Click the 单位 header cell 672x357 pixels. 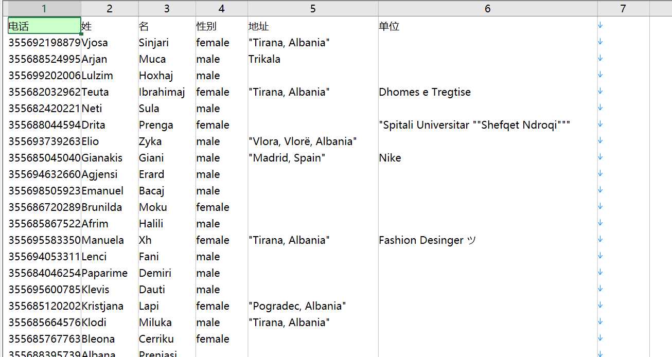488,26
